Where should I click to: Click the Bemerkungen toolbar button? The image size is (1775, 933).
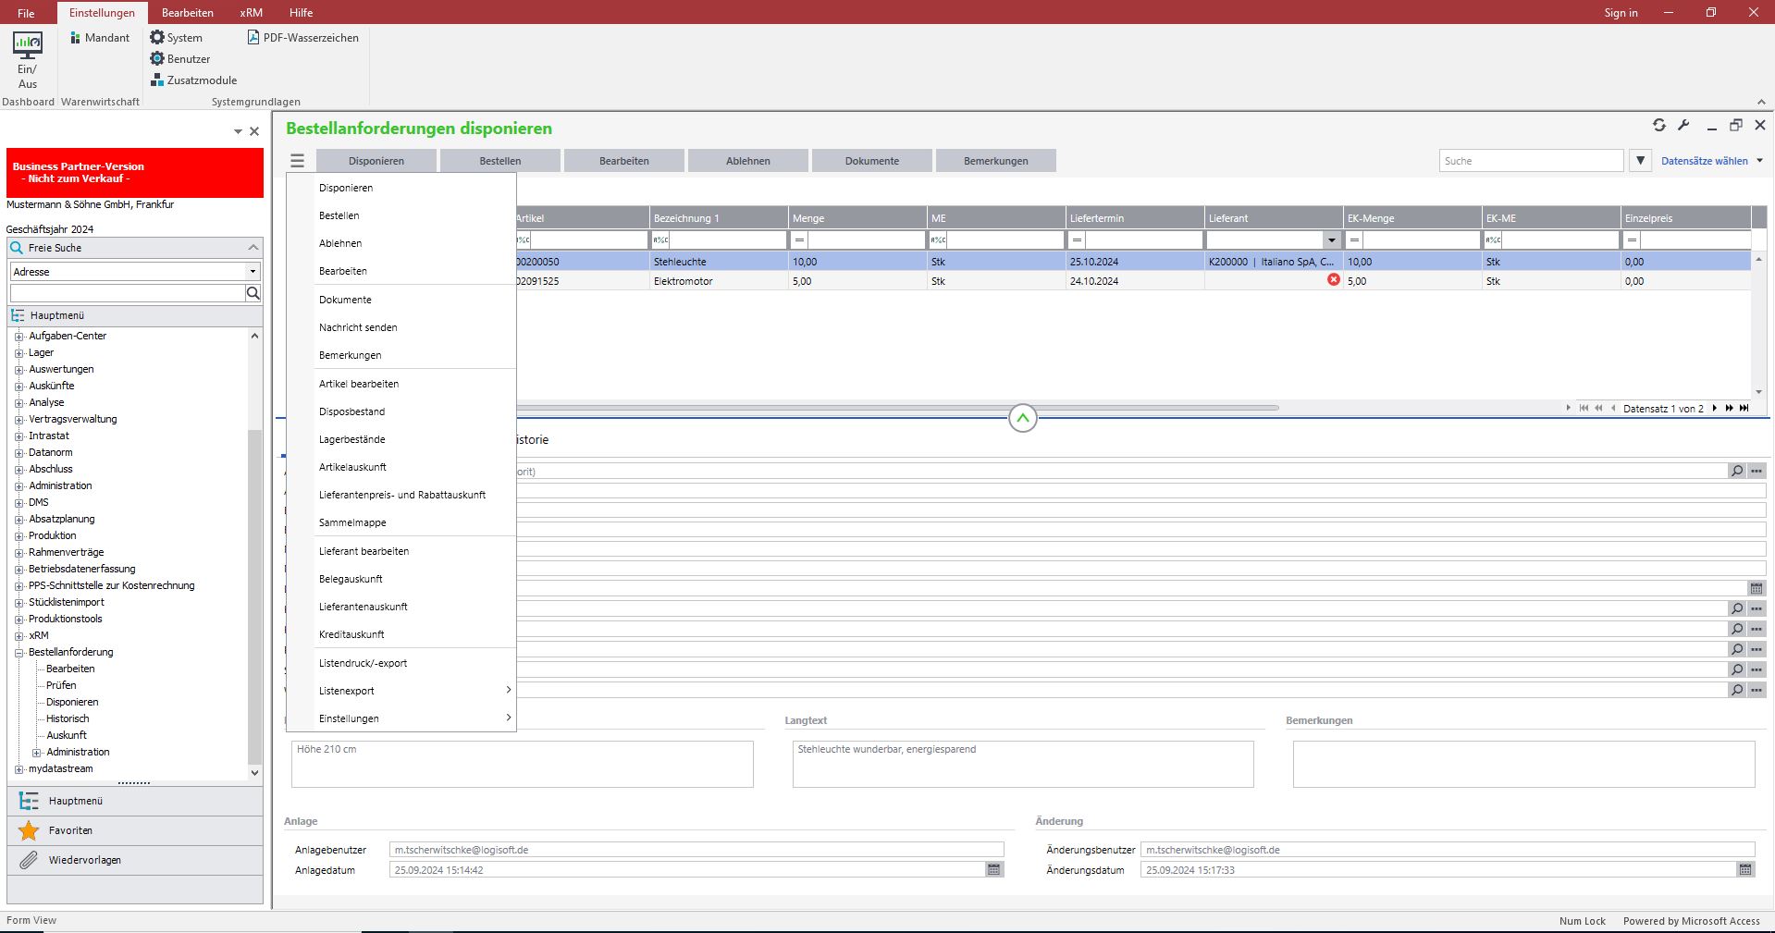(x=996, y=161)
